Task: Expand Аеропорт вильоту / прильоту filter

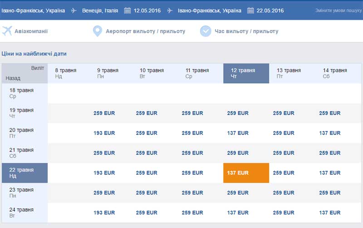Action: 145,31
